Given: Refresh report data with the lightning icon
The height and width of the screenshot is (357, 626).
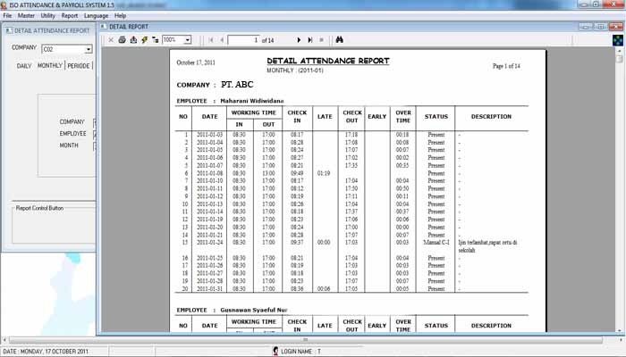Looking at the screenshot, I should click(145, 40).
